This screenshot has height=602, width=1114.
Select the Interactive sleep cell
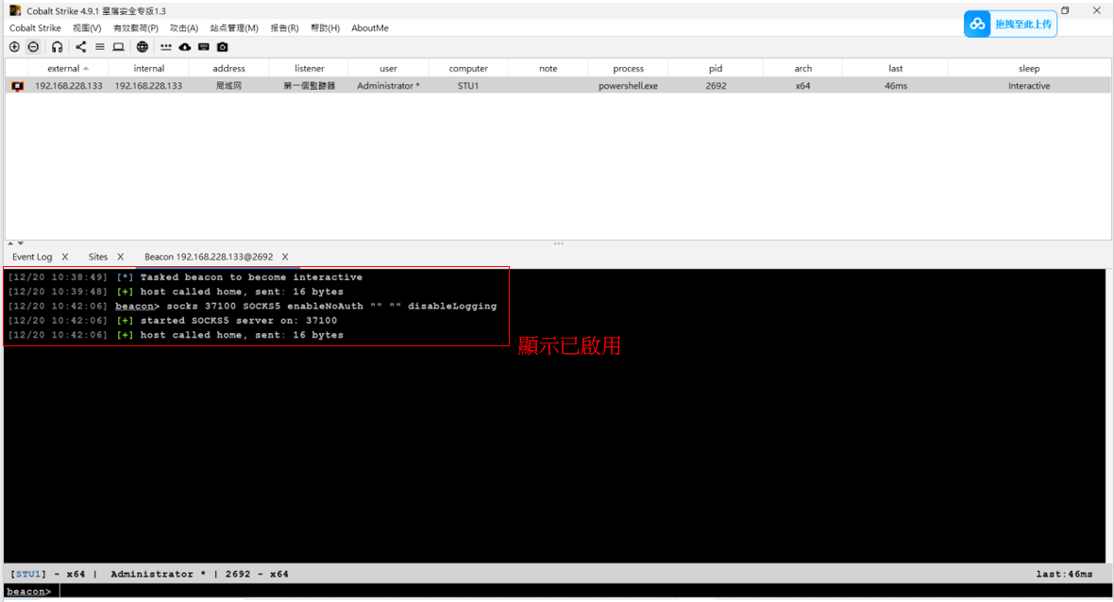[1029, 86]
